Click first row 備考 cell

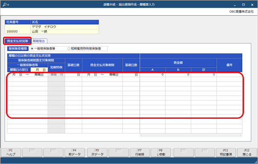[x=229, y=74]
